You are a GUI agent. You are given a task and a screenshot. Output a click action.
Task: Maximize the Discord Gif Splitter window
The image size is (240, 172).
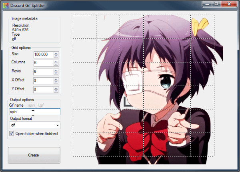pos(216,4)
